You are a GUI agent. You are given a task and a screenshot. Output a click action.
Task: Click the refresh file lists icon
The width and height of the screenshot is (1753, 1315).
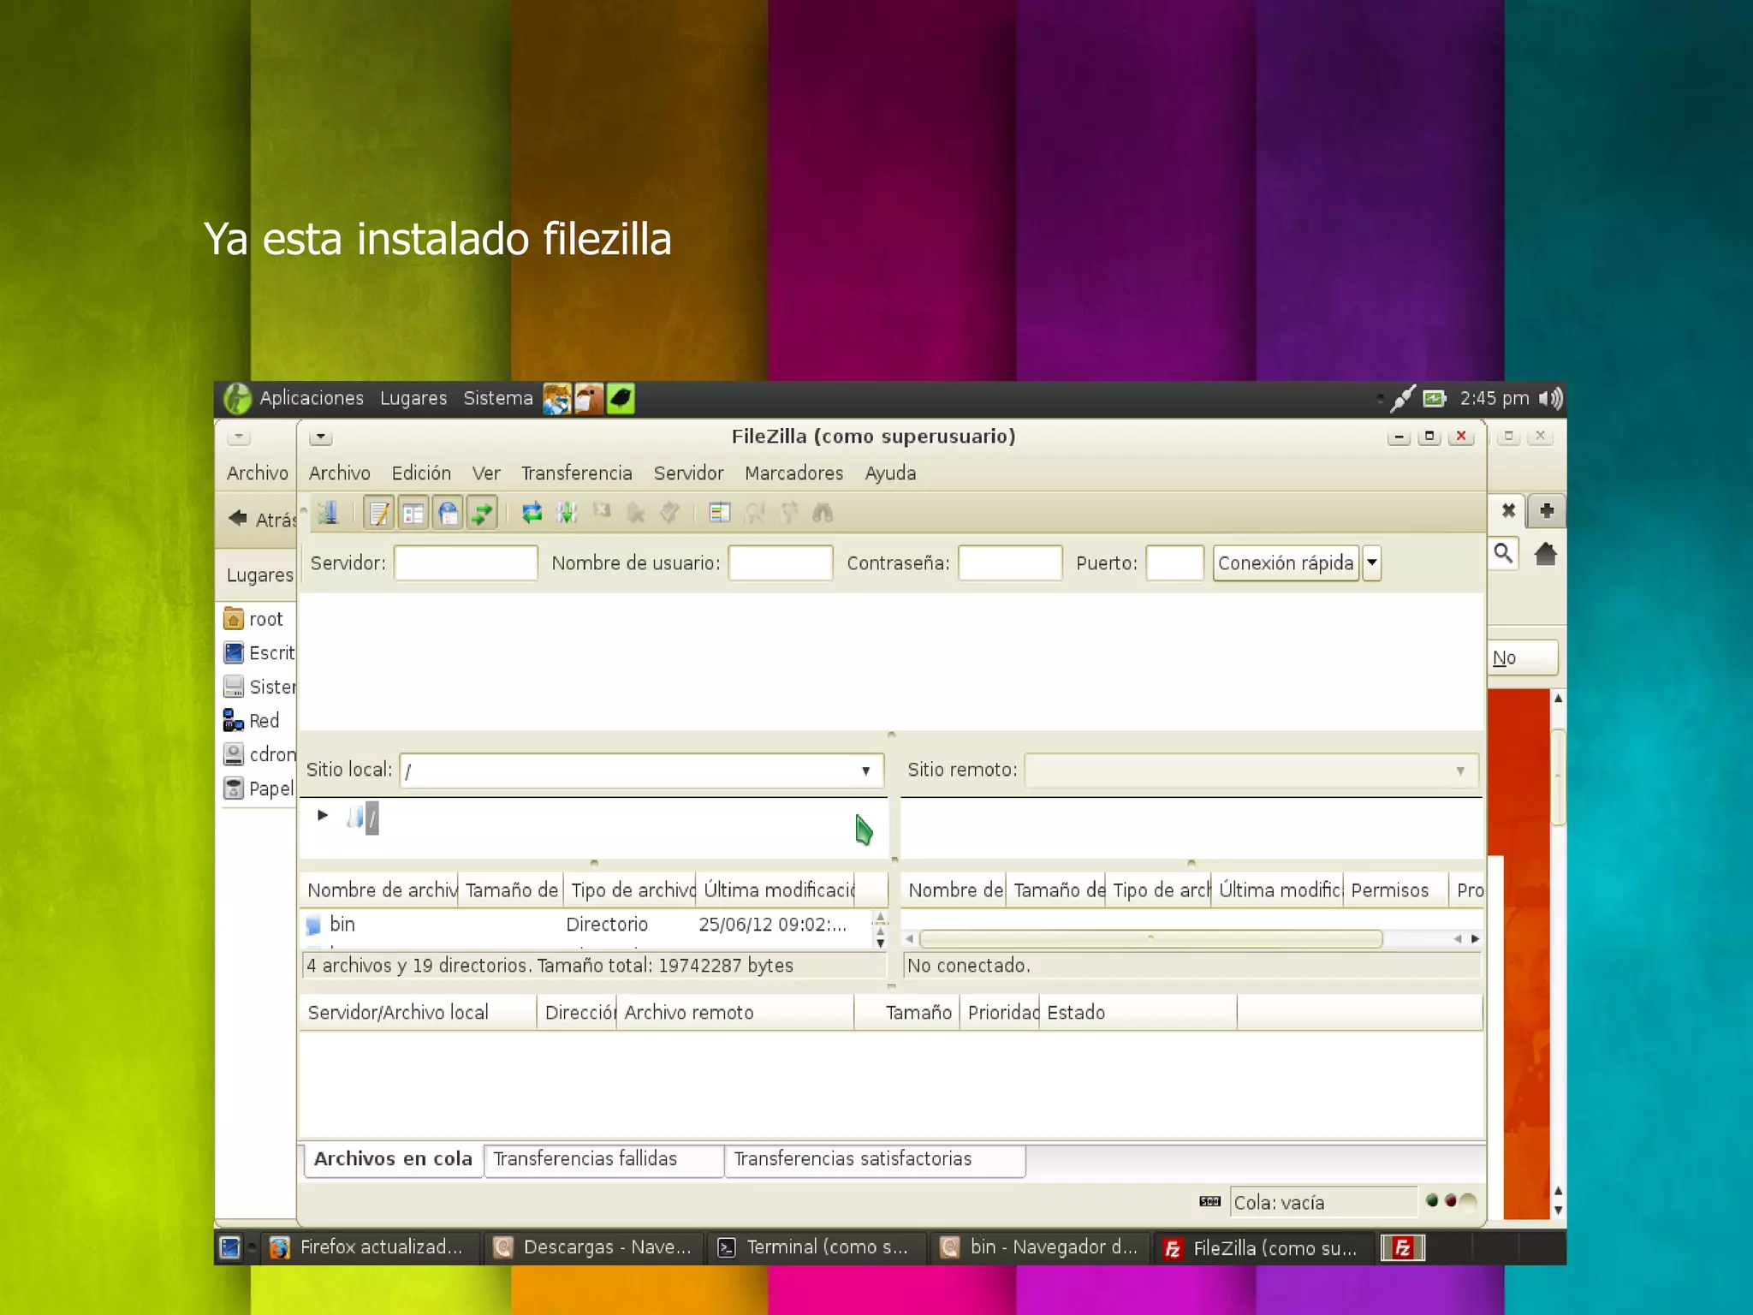click(532, 513)
